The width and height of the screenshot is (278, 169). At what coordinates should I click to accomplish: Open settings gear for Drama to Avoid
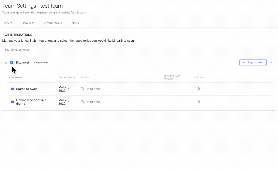click(198, 89)
